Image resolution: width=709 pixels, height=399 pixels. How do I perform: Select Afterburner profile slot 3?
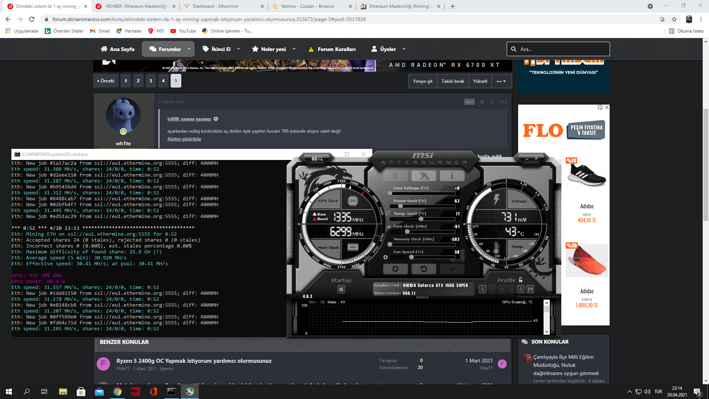(501, 289)
